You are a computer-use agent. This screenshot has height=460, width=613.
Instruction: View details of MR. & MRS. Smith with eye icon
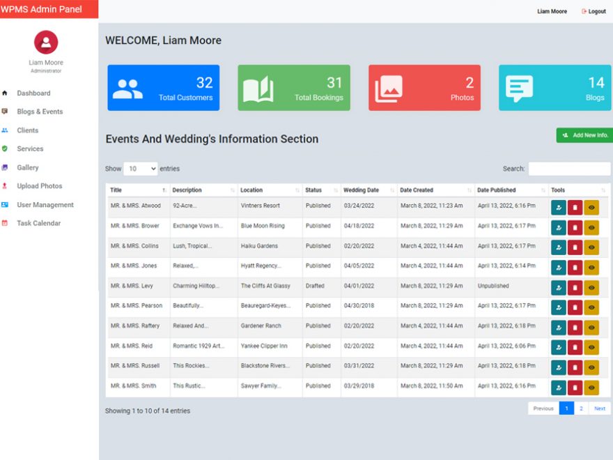click(592, 387)
